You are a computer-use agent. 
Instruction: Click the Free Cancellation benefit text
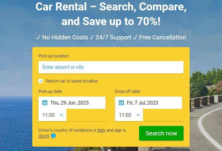tap(163, 38)
